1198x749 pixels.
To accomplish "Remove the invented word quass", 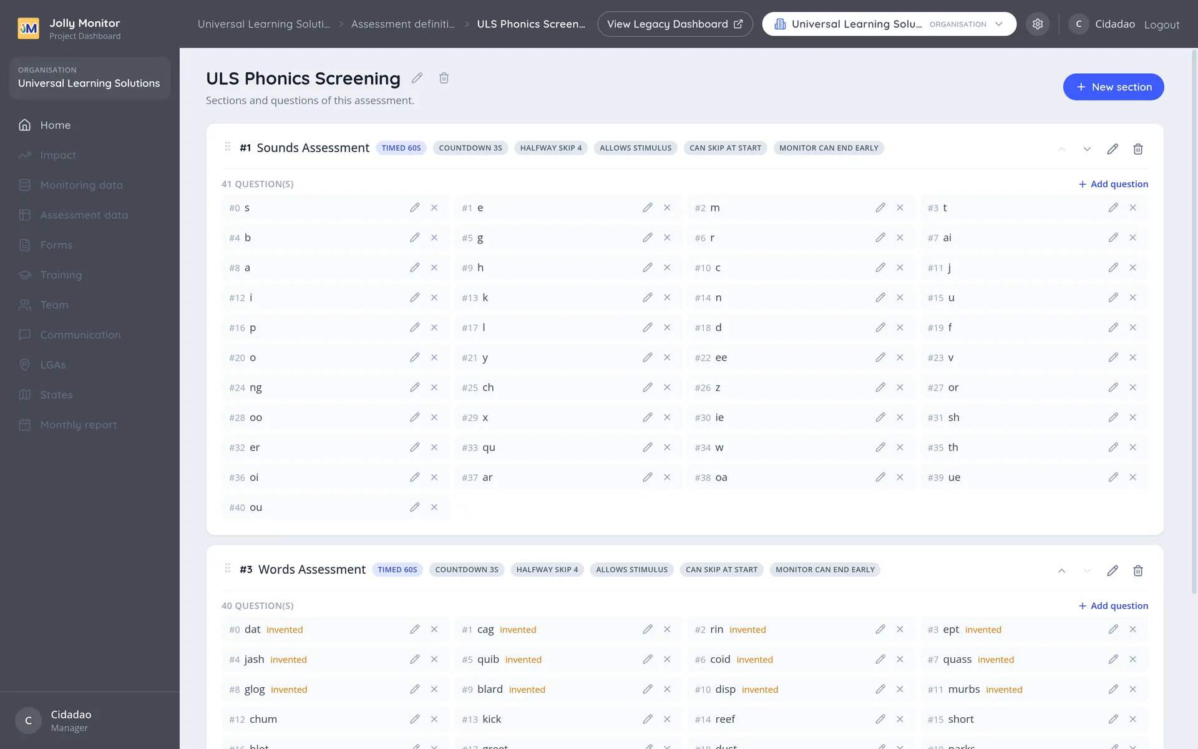I will tap(1132, 660).
